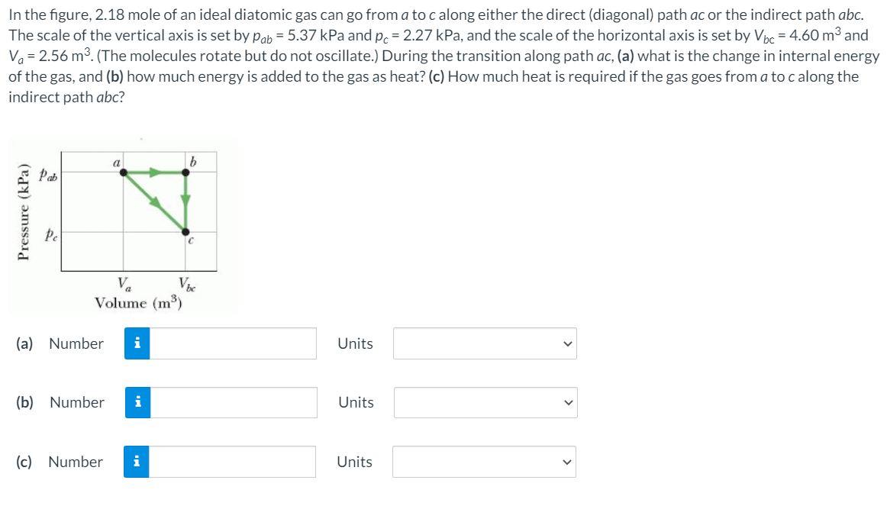Click the chevron arrow in part (a) Units
The height and width of the screenshot is (506, 887).
tap(568, 343)
